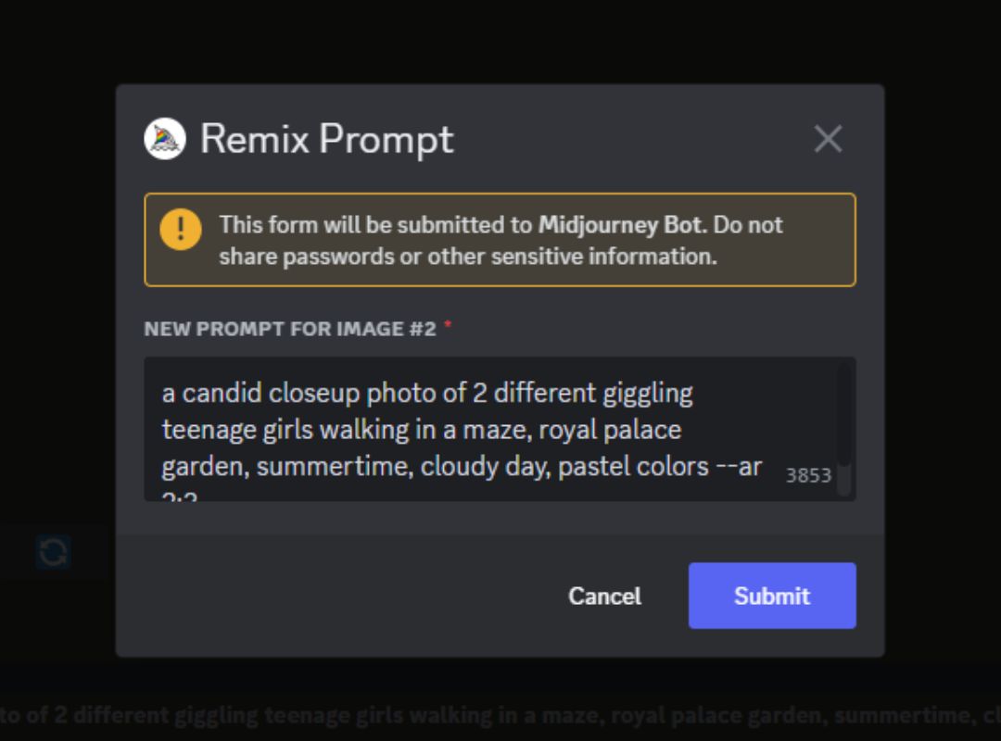Image resolution: width=1001 pixels, height=741 pixels.
Task: Click inside the new prompt text box
Action: (x=500, y=431)
